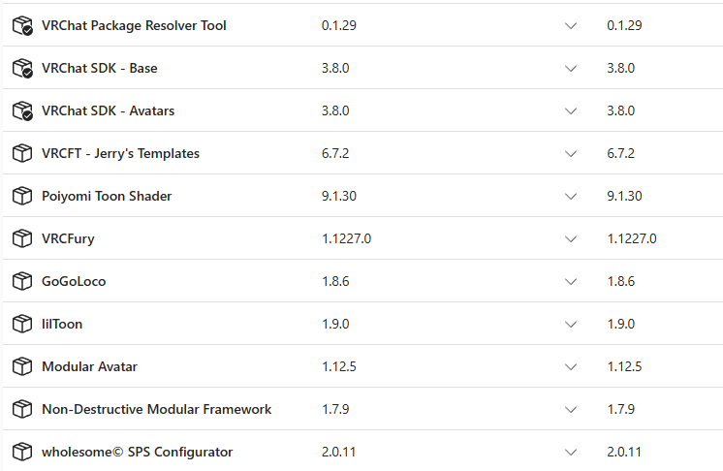Click the VRChat SDK - Base installed version 3.8.0

click(x=335, y=68)
